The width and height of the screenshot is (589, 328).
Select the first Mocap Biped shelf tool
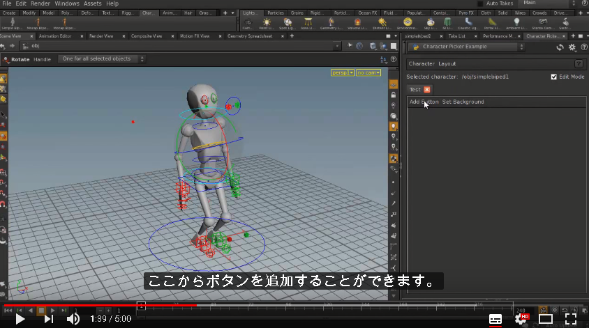tap(38, 24)
